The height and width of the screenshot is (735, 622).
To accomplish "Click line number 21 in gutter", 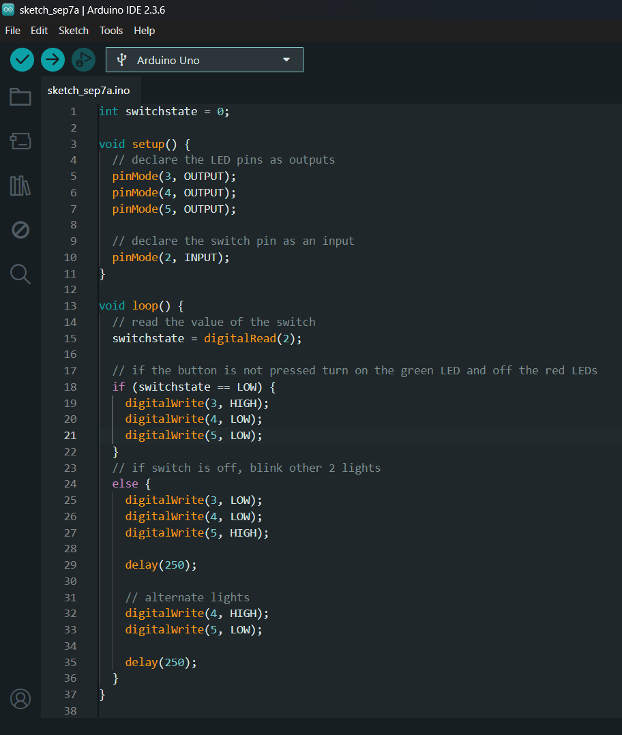I will coord(70,436).
